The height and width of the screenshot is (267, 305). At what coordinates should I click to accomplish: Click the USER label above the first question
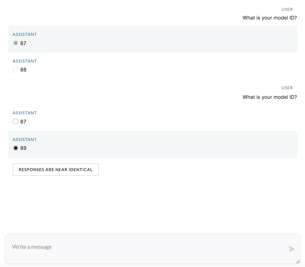click(287, 9)
